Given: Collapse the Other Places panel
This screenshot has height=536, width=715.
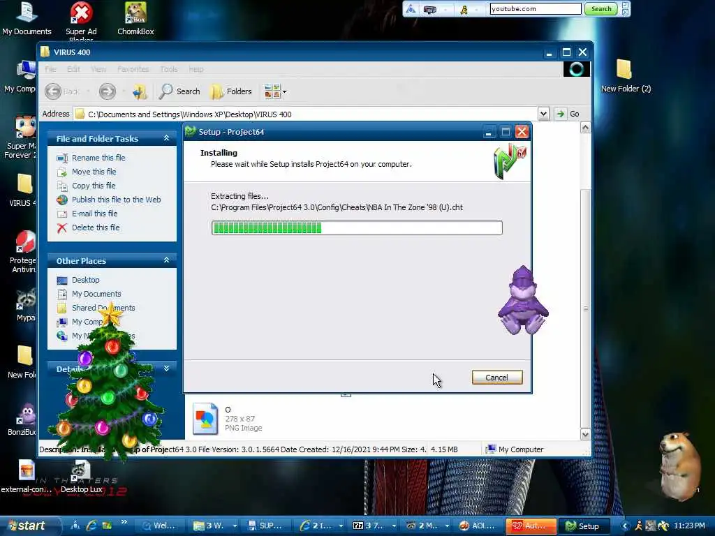Looking at the screenshot, I should [x=166, y=260].
